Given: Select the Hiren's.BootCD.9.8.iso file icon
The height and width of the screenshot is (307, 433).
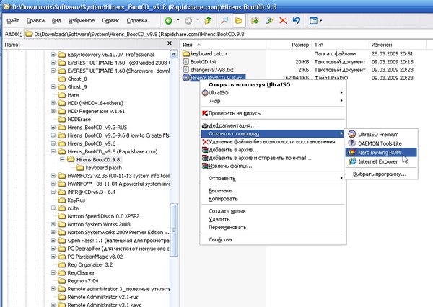Looking at the screenshot, I should (x=186, y=78).
